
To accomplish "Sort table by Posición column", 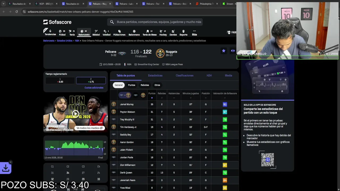I will pyautogui.click(x=206, y=95).
